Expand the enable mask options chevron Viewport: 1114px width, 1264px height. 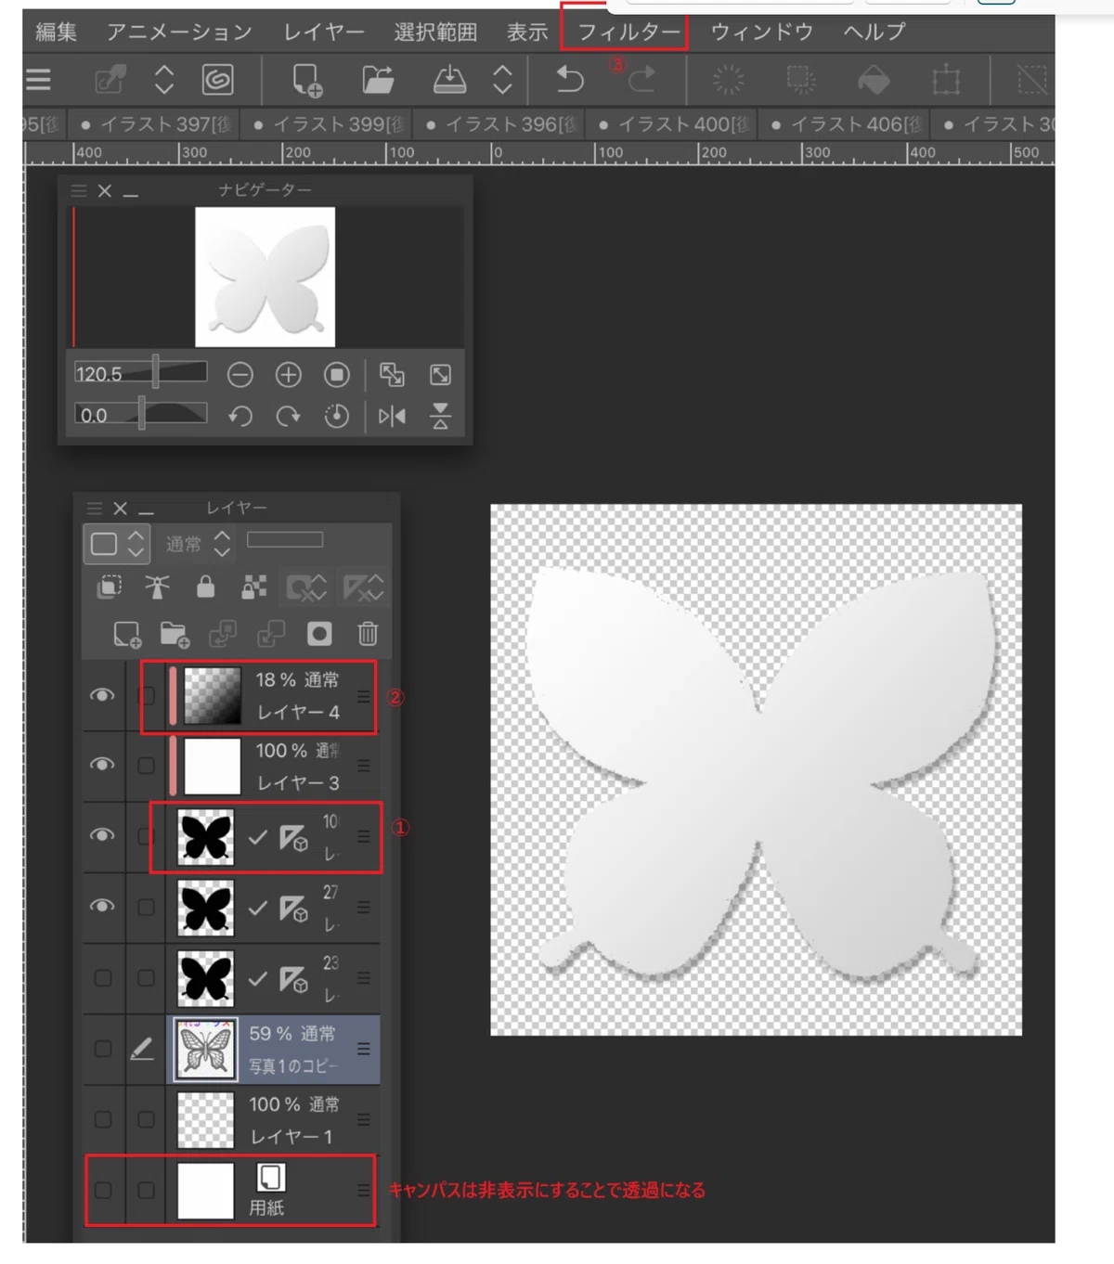[x=319, y=587]
